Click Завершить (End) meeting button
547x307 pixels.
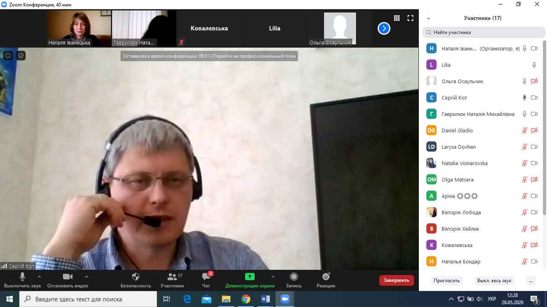[396, 280]
